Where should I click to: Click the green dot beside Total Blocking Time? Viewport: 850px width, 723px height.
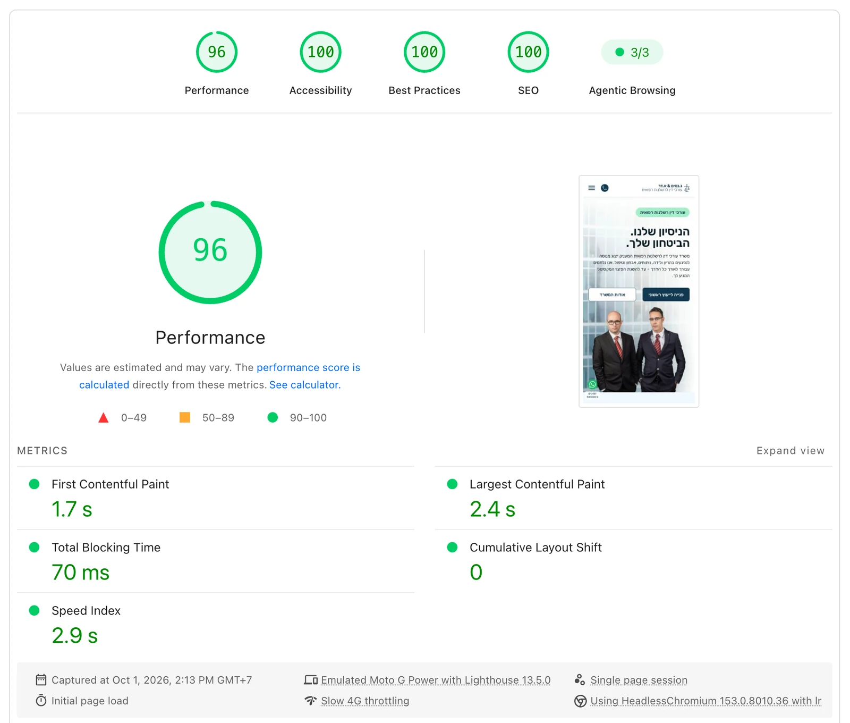[x=34, y=547]
